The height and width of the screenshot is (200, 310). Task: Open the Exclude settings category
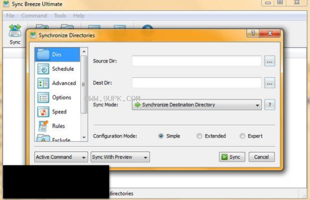click(57, 138)
